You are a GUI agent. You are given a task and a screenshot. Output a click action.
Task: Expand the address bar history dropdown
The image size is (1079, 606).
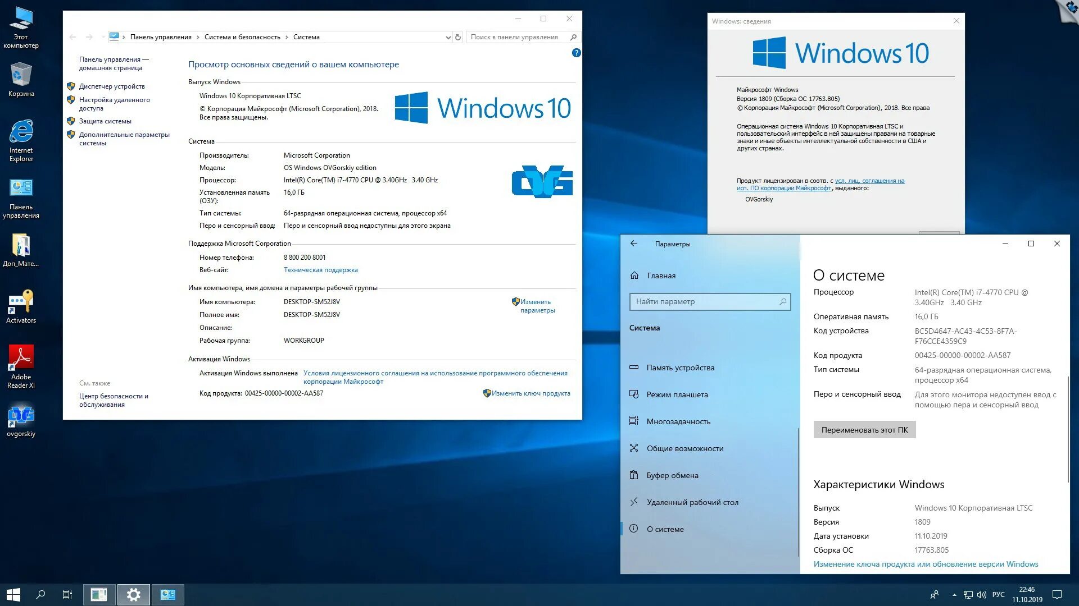pyautogui.click(x=448, y=37)
